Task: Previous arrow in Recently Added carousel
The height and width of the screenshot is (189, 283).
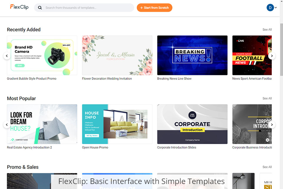Action: 7,56
